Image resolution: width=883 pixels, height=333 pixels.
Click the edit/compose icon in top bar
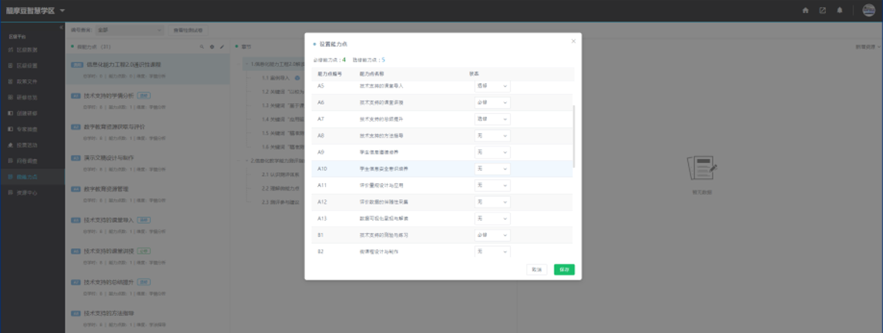[823, 10]
